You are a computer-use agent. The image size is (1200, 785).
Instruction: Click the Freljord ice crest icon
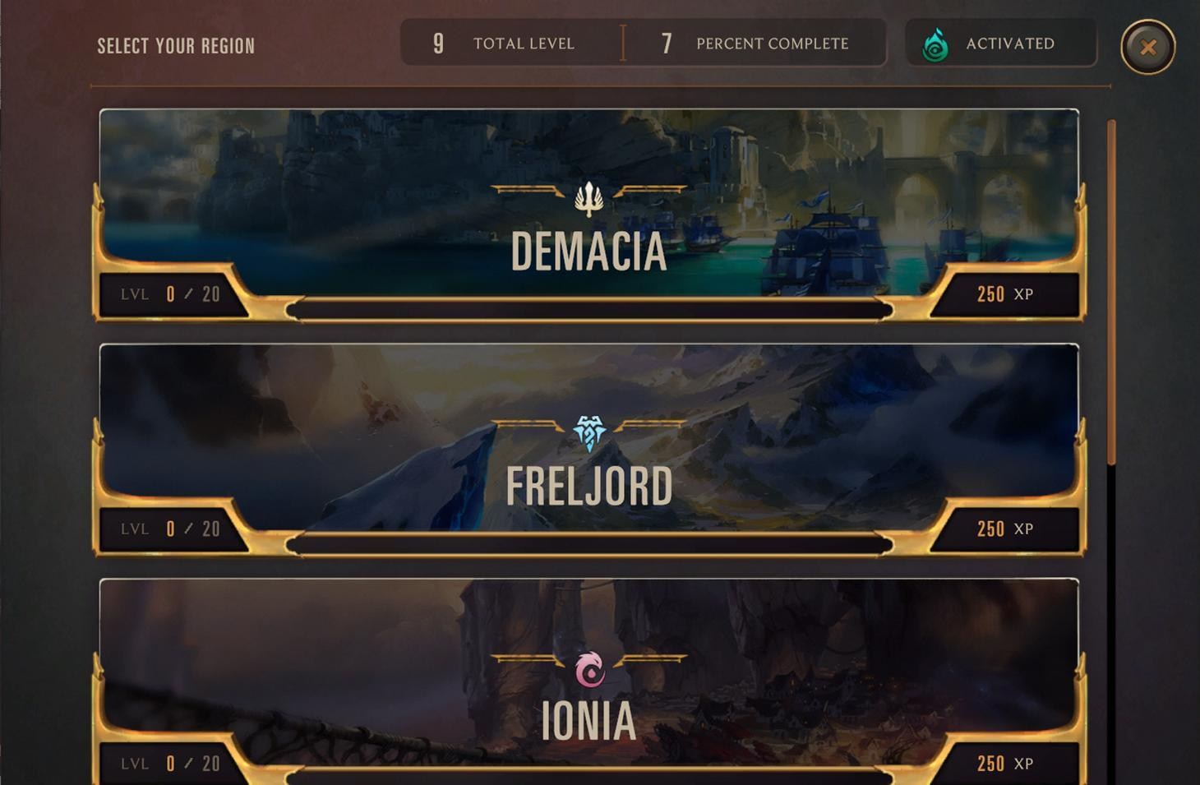click(588, 433)
